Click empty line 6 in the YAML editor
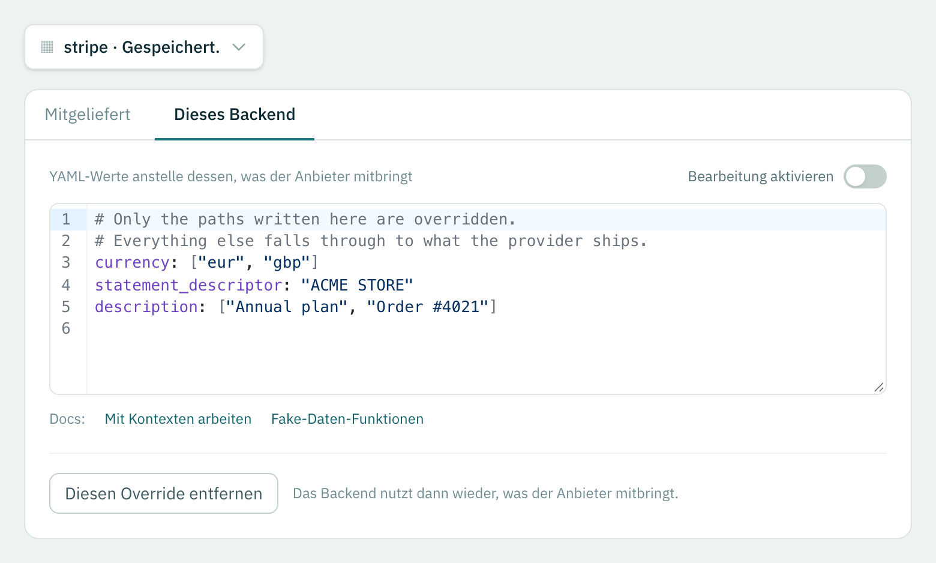This screenshot has height=563, width=936. [486, 328]
